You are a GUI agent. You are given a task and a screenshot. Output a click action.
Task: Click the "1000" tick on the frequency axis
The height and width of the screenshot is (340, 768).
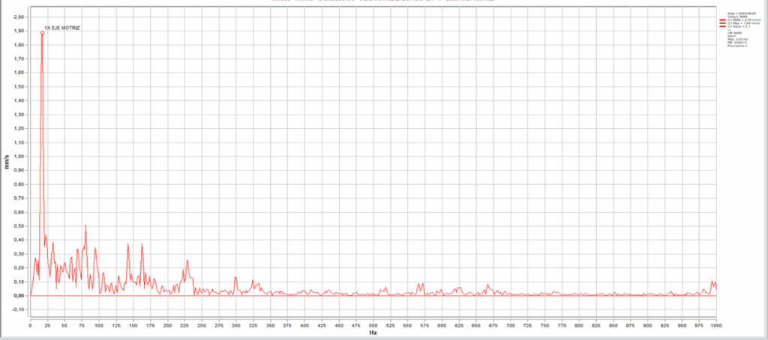(x=716, y=325)
